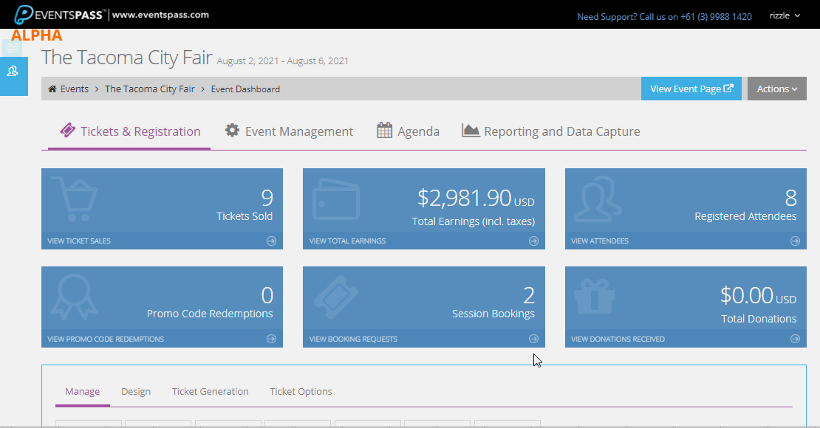
Task: Click the attendees user icon in sidebar
Action: tap(13, 72)
